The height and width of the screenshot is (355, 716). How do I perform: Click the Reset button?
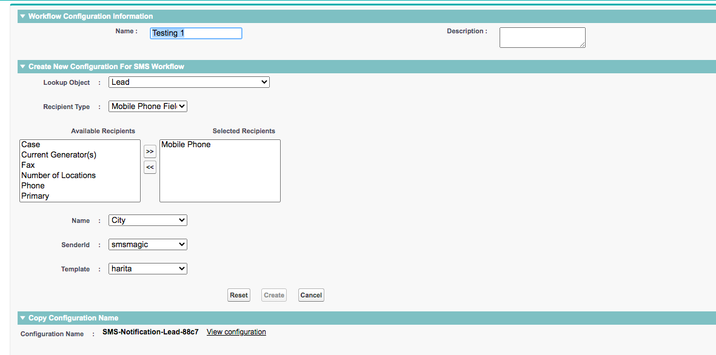[238, 295]
